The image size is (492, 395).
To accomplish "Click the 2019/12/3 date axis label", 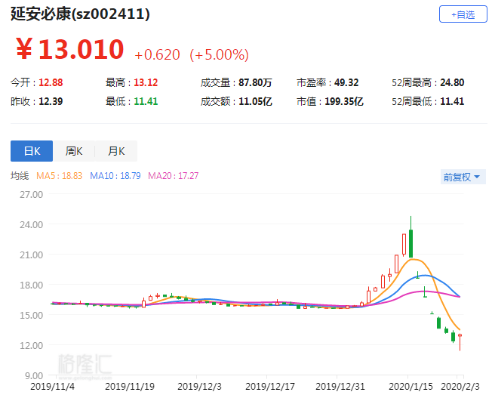I will 199,386.
